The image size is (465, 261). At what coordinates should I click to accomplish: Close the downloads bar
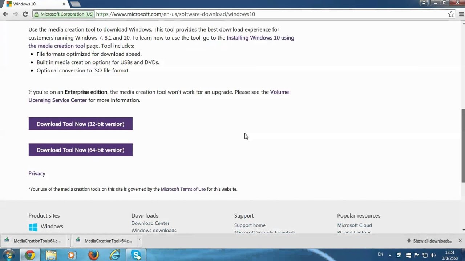(x=460, y=241)
